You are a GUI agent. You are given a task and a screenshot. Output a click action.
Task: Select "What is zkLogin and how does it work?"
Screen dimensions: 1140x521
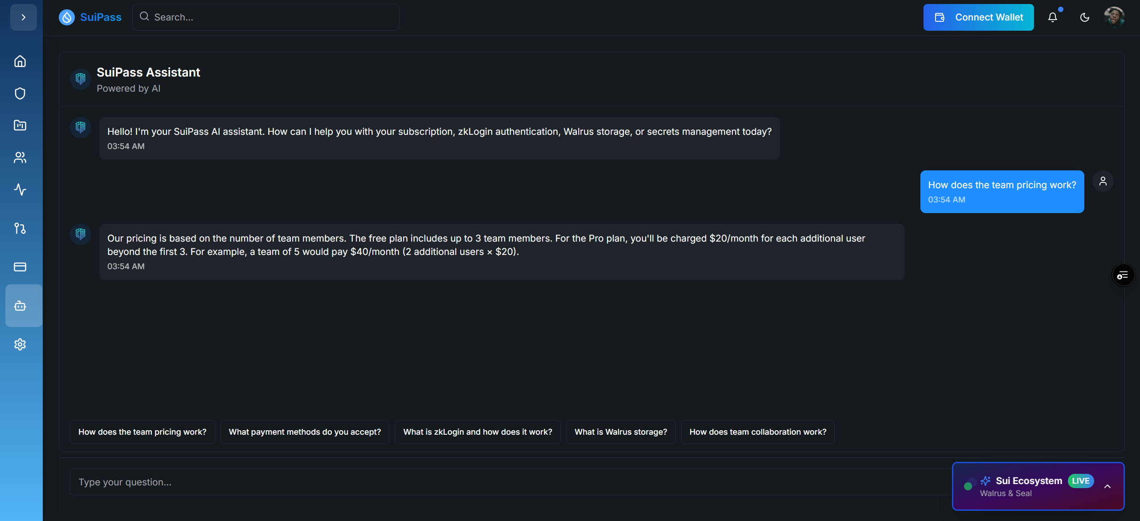click(x=478, y=432)
